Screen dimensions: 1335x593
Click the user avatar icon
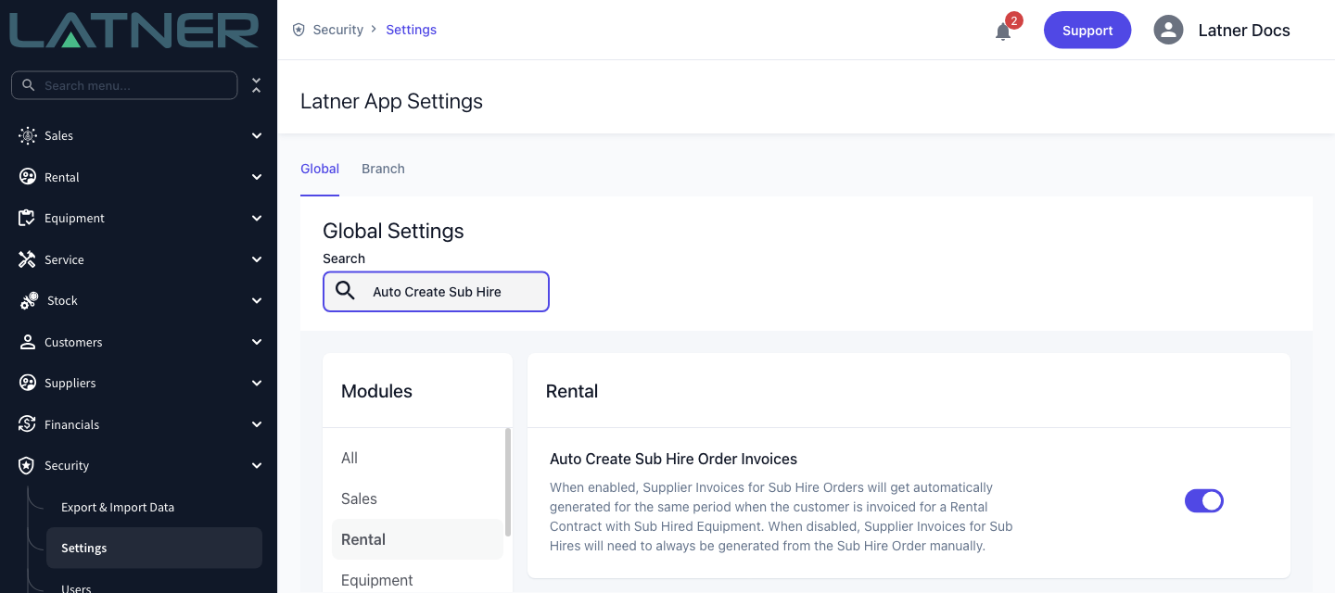(x=1168, y=30)
